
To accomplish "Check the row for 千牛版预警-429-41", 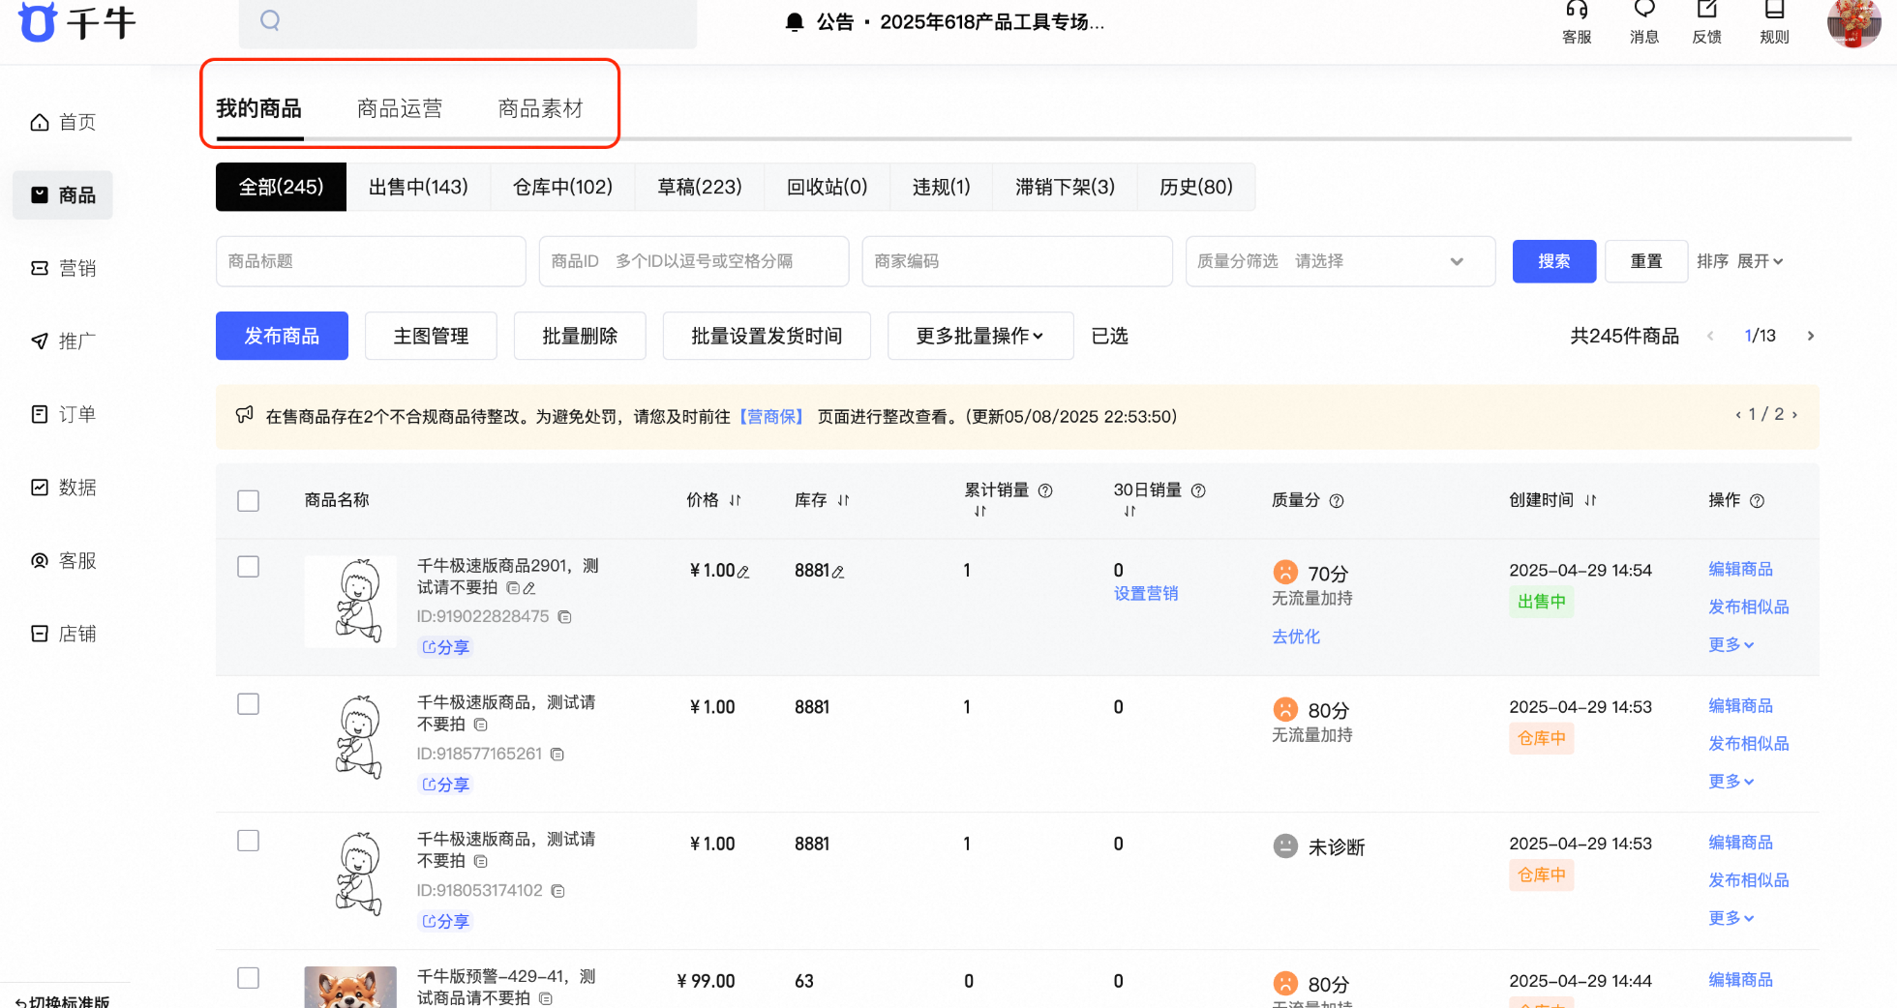I will click(x=249, y=978).
